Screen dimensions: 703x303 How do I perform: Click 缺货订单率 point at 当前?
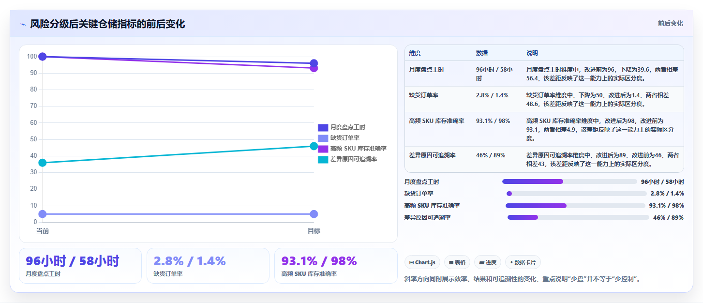click(43, 214)
